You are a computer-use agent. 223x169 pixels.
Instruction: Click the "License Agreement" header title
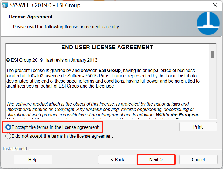click(x=31, y=17)
